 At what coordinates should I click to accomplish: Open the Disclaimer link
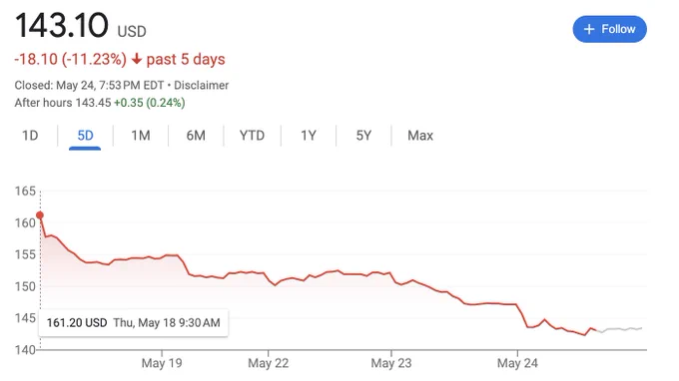click(201, 85)
